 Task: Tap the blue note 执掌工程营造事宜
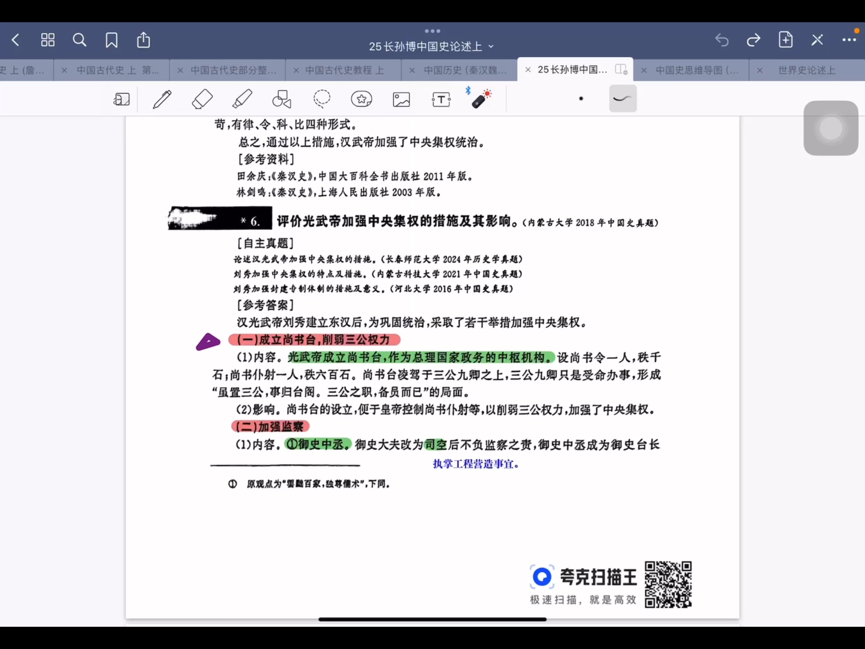point(476,464)
